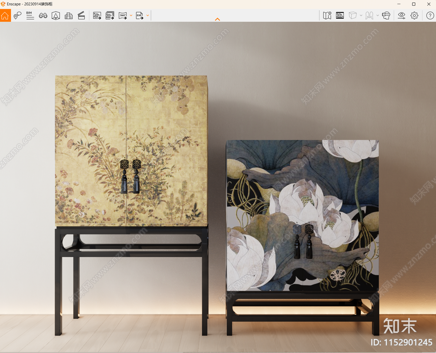The width and height of the screenshot is (436, 353).
Task: Open the BIM info panel
Action: [30, 16]
